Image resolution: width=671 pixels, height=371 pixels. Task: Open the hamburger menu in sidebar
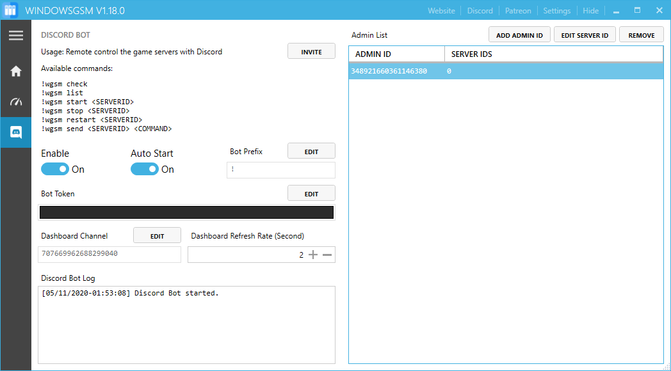tap(16, 36)
